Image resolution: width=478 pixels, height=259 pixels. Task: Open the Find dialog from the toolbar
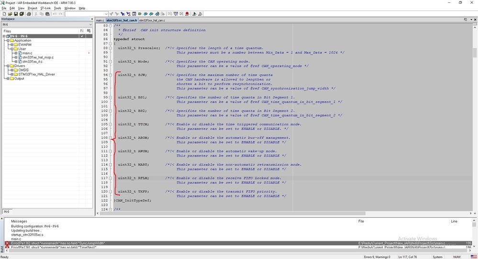(122, 14)
